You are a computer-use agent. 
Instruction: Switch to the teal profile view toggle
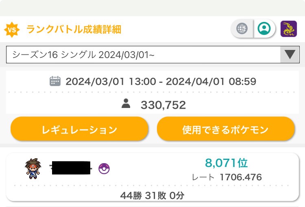264,29
